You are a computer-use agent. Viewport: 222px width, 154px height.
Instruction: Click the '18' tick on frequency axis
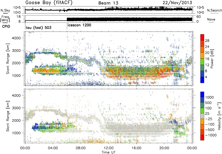[x=19, y=17]
